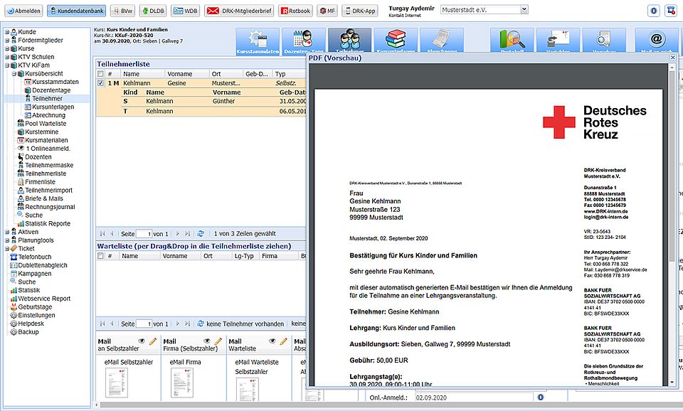The width and height of the screenshot is (683, 411).
Task: Select Kursunterlagen in the navigation tree
Action: (53, 107)
